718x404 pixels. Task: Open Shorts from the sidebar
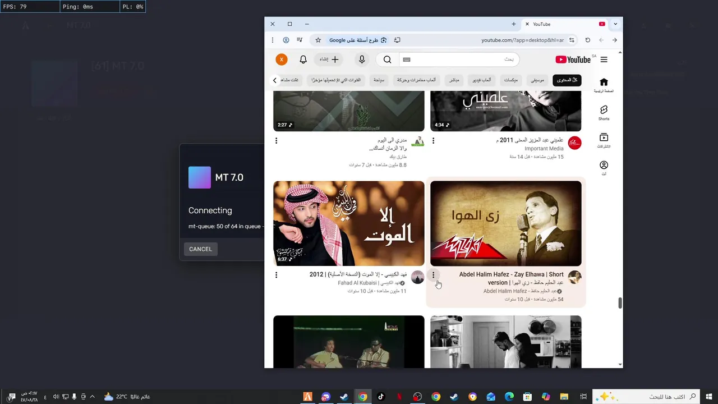(x=604, y=113)
